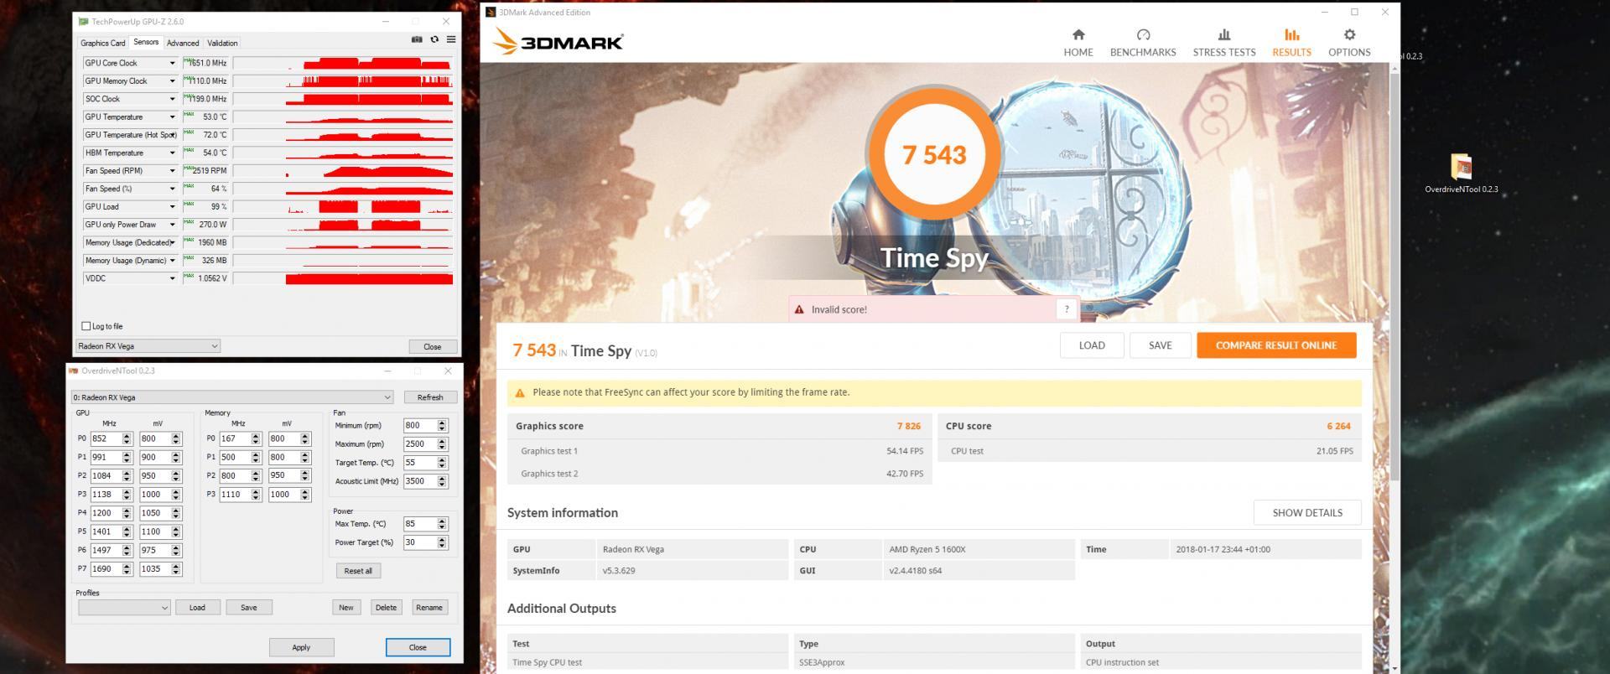Image resolution: width=1610 pixels, height=674 pixels.
Task: Click the 3DMark LOAD button
Action: click(1092, 345)
